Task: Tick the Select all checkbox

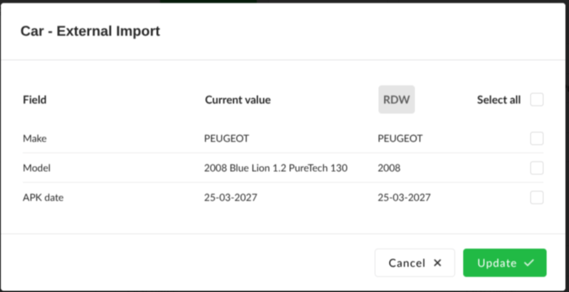Action: [x=537, y=99]
